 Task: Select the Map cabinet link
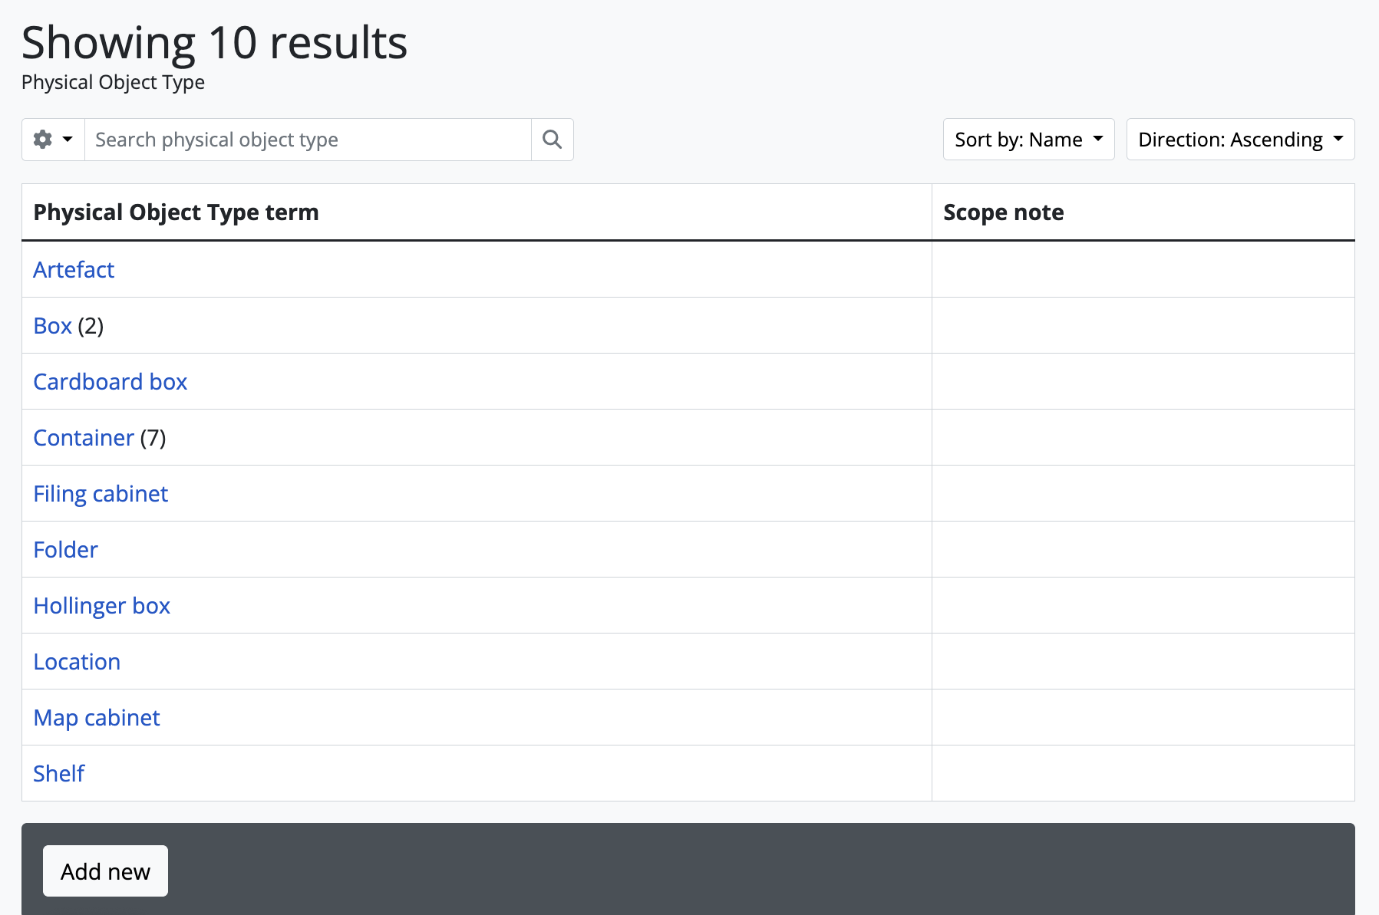coord(97,718)
